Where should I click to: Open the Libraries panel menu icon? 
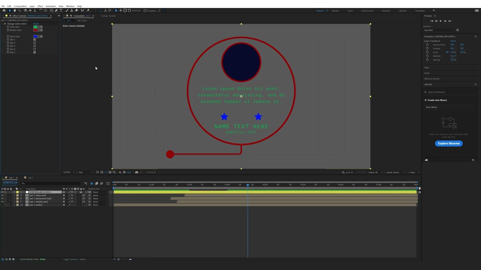click(x=475, y=84)
